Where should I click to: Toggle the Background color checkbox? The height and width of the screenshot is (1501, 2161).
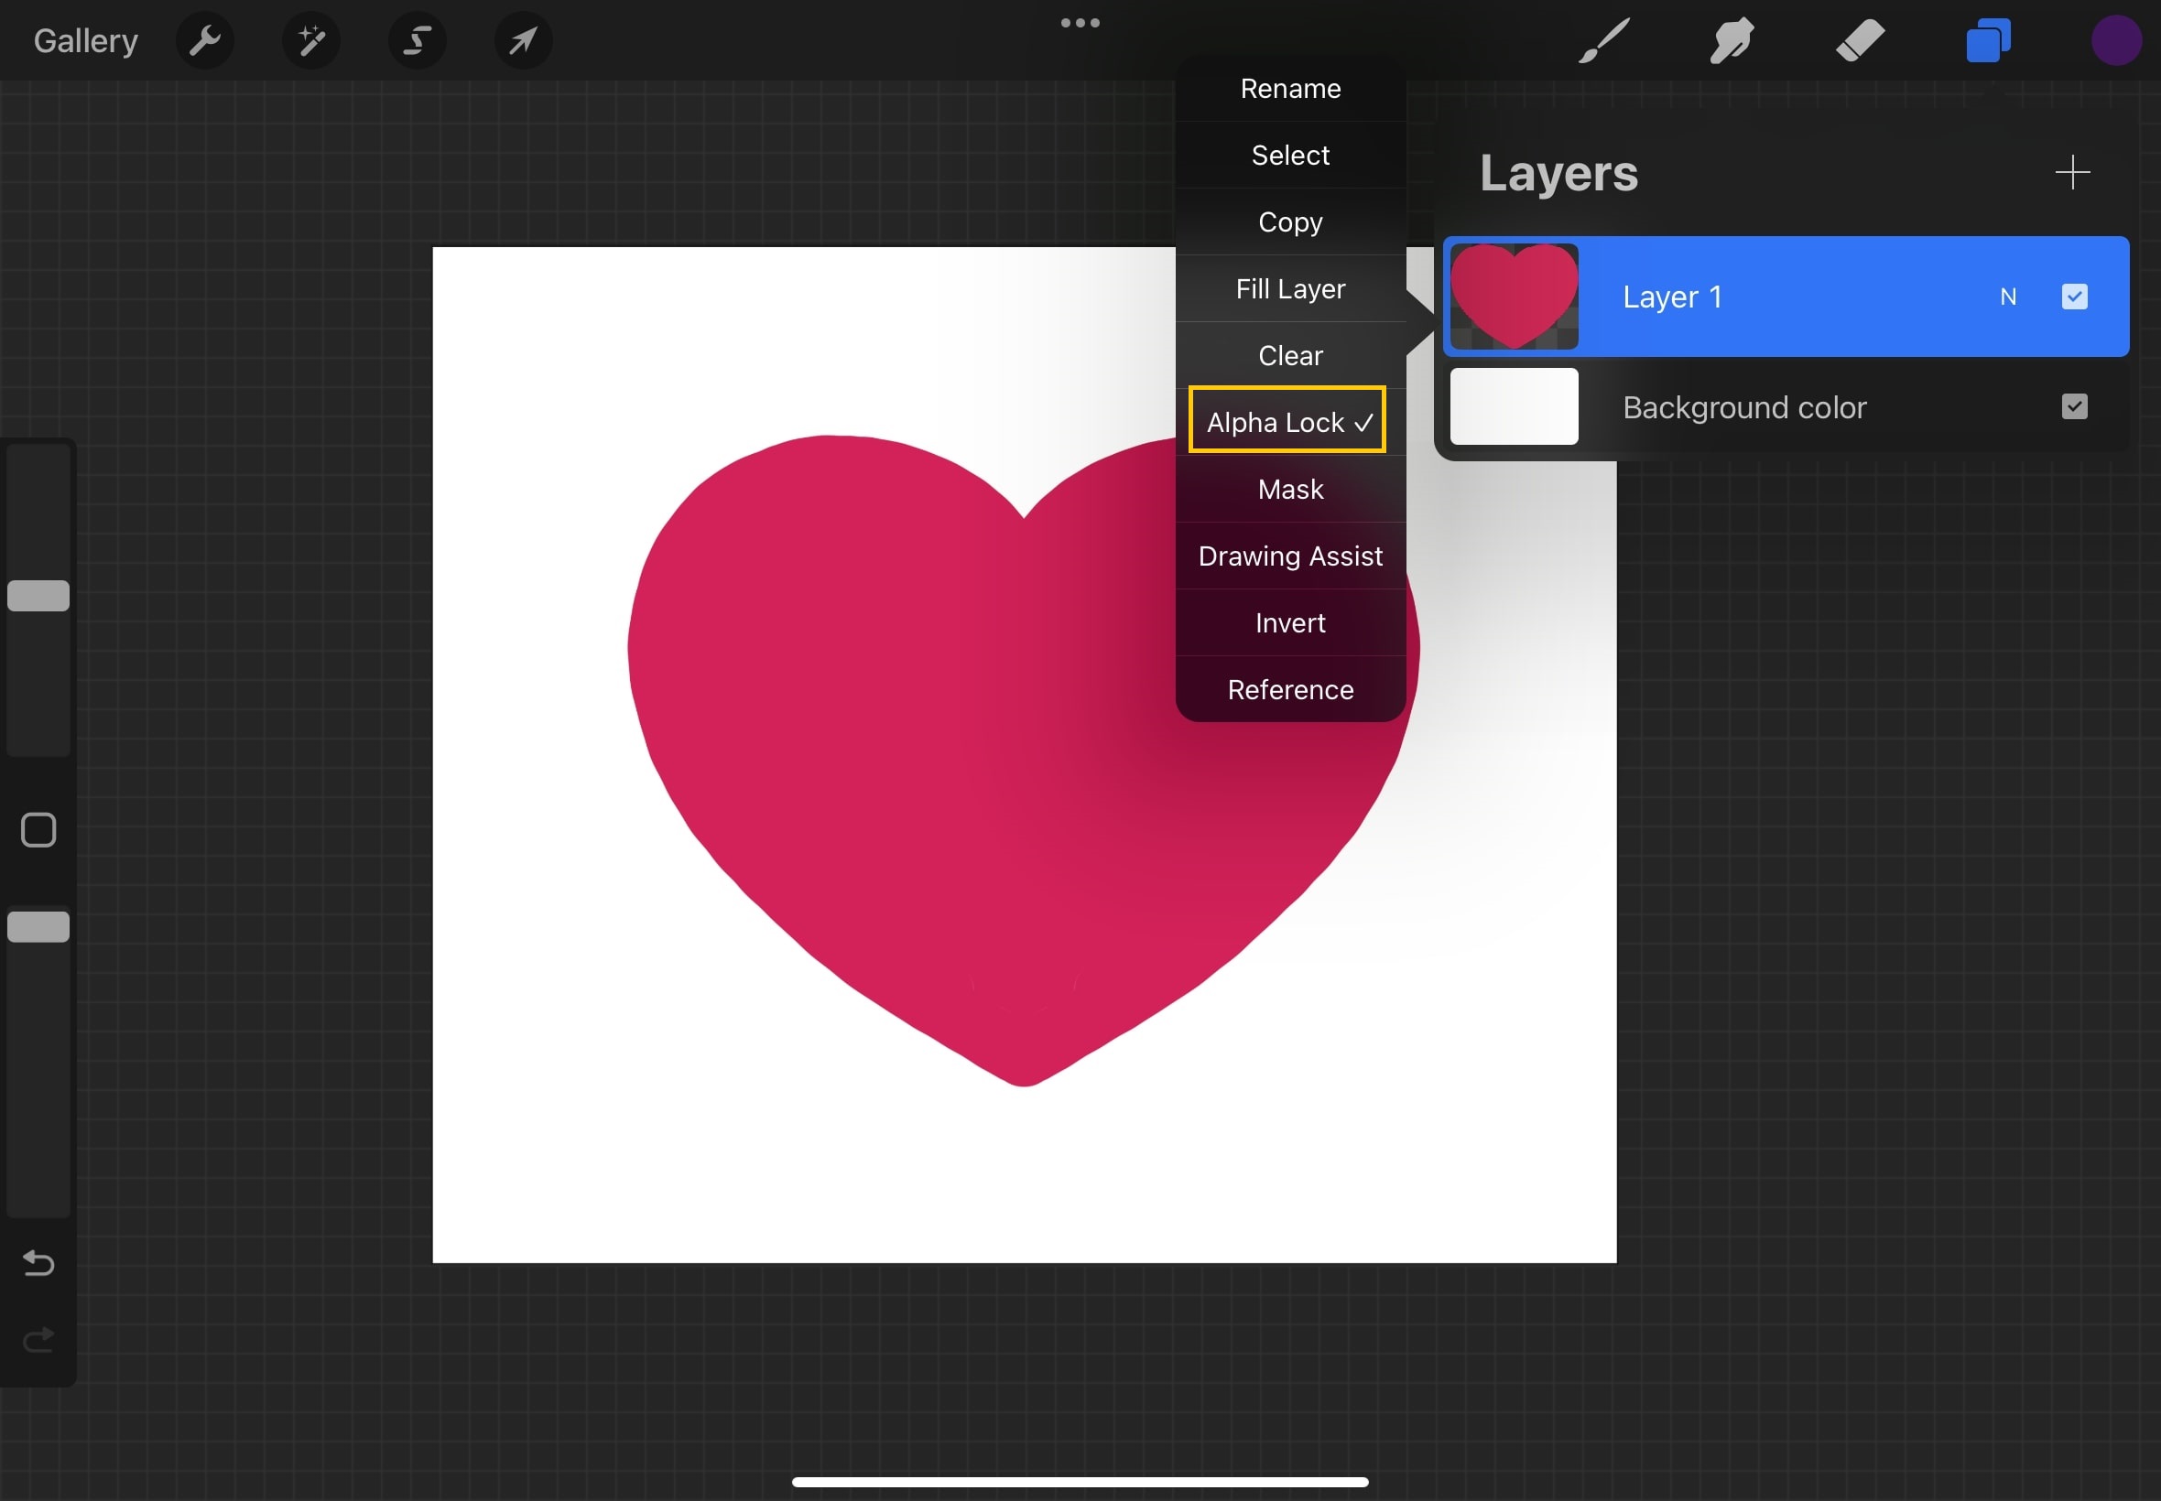point(2074,406)
